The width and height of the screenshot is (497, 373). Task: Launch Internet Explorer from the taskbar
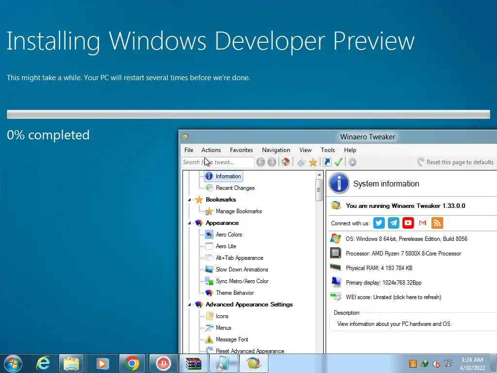pyautogui.click(x=43, y=363)
